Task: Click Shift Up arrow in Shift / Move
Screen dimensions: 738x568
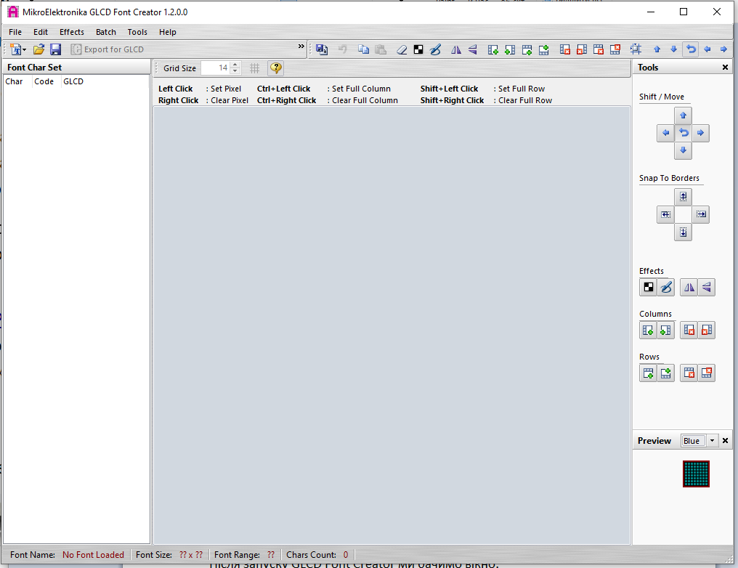Action: [683, 115]
